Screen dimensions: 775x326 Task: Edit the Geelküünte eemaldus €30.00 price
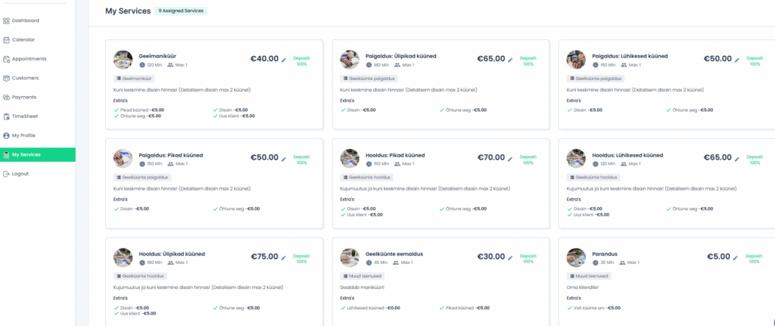pos(511,257)
